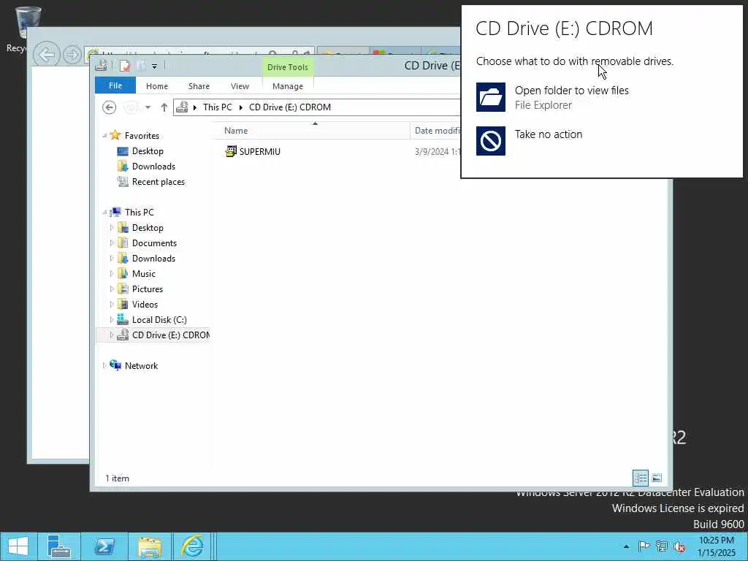Choose 'Open folder to view files' text

point(571,91)
